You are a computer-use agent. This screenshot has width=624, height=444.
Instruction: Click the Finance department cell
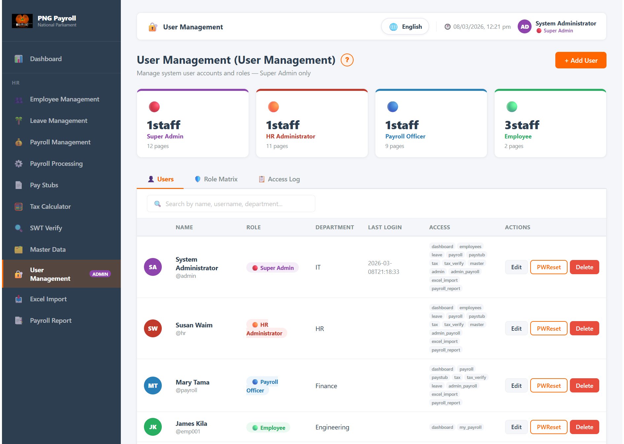pos(326,386)
